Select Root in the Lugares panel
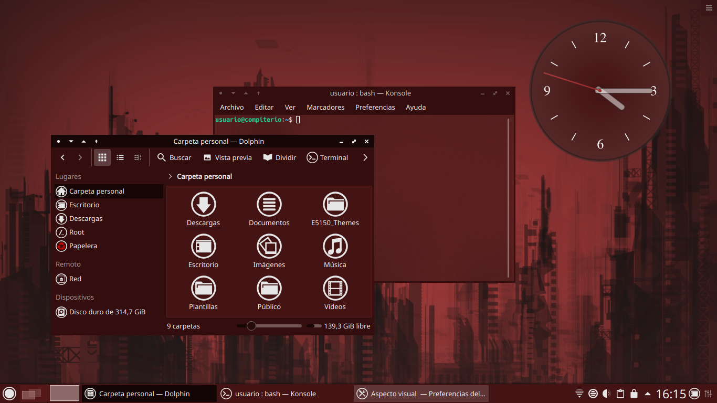Image resolution: width=717 pixels, height=403 pixels. click(109, 232)
